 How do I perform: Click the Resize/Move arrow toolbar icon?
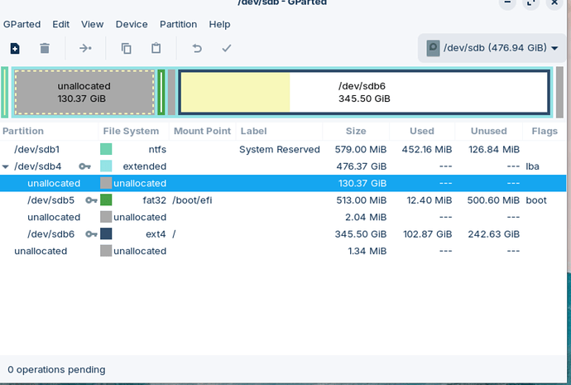point(85,49)
